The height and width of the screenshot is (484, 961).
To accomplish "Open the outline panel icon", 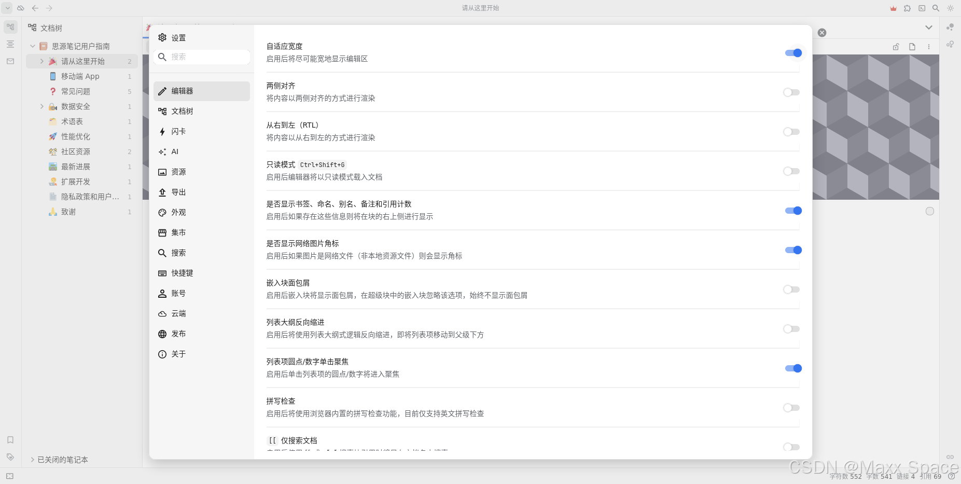I will 10,44.
